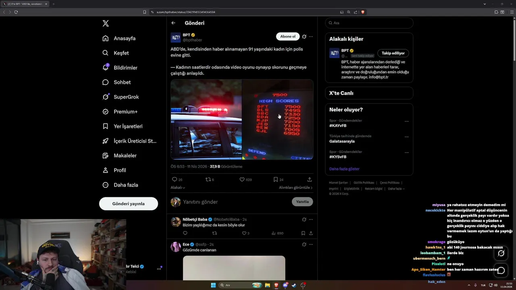Open Discord from the taskbar
This screenshot has width=516, height=290.
pos(285,285)
